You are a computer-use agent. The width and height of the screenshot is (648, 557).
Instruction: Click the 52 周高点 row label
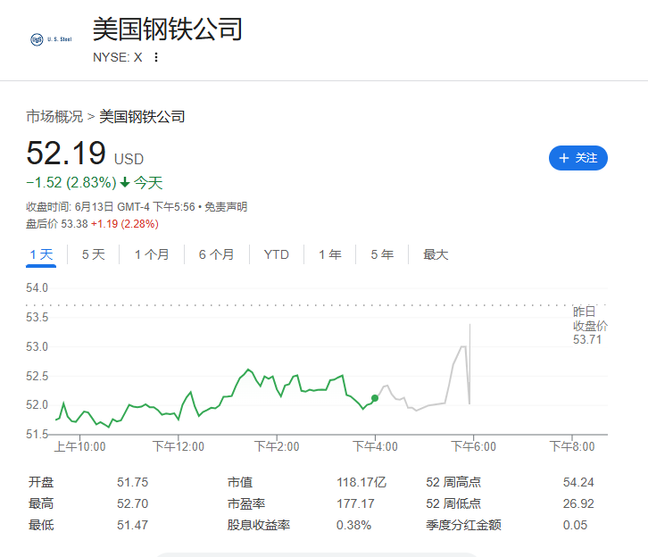point(453,482)
